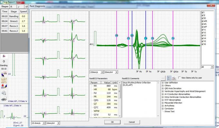The image size is (219, 128).
Task: Click the medical report pen icon
Action: coord(4,86)
